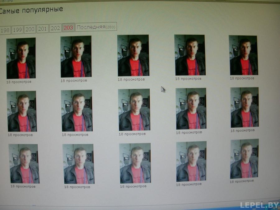Screen dimensions: 280x210
Task: Open page 201 in pagination
Action: point(43,29)
